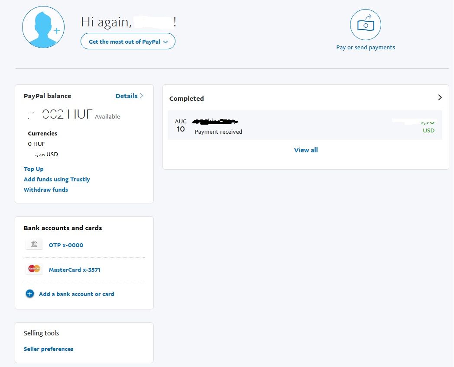454x367 pixels.
Task: Open the OTP x-0000 bank account
Action: coord(66,245)
